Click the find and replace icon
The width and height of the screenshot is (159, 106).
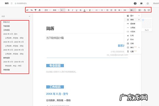(x=145, y=10)
